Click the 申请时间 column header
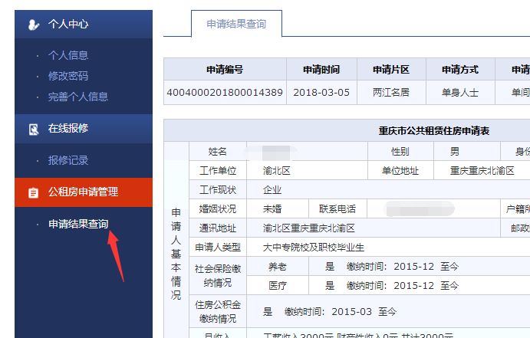This screenshot has height=338, width=530. click(321, 70)
